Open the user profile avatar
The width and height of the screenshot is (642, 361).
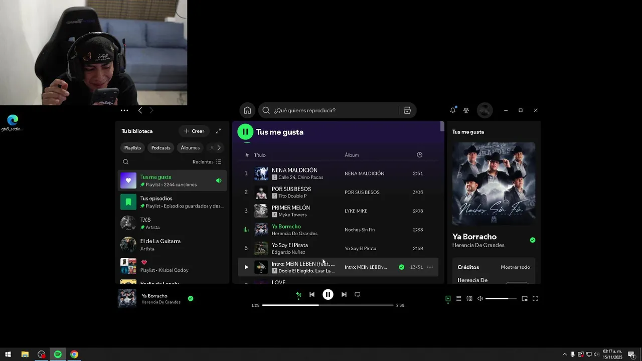pos(485,110)
